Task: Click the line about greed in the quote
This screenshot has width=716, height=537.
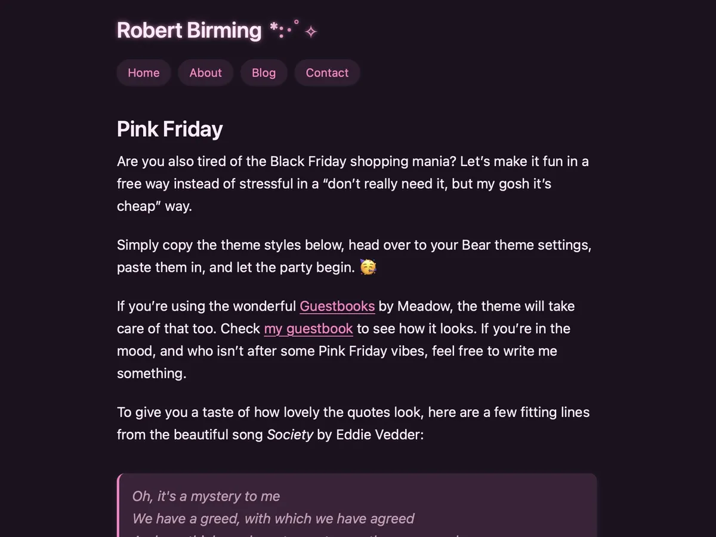Action: tap(274, 518)
